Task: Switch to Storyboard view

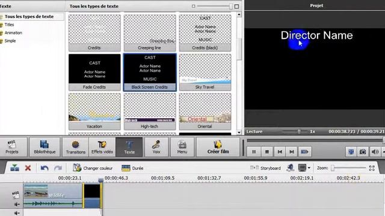Action: pos(265,168)
